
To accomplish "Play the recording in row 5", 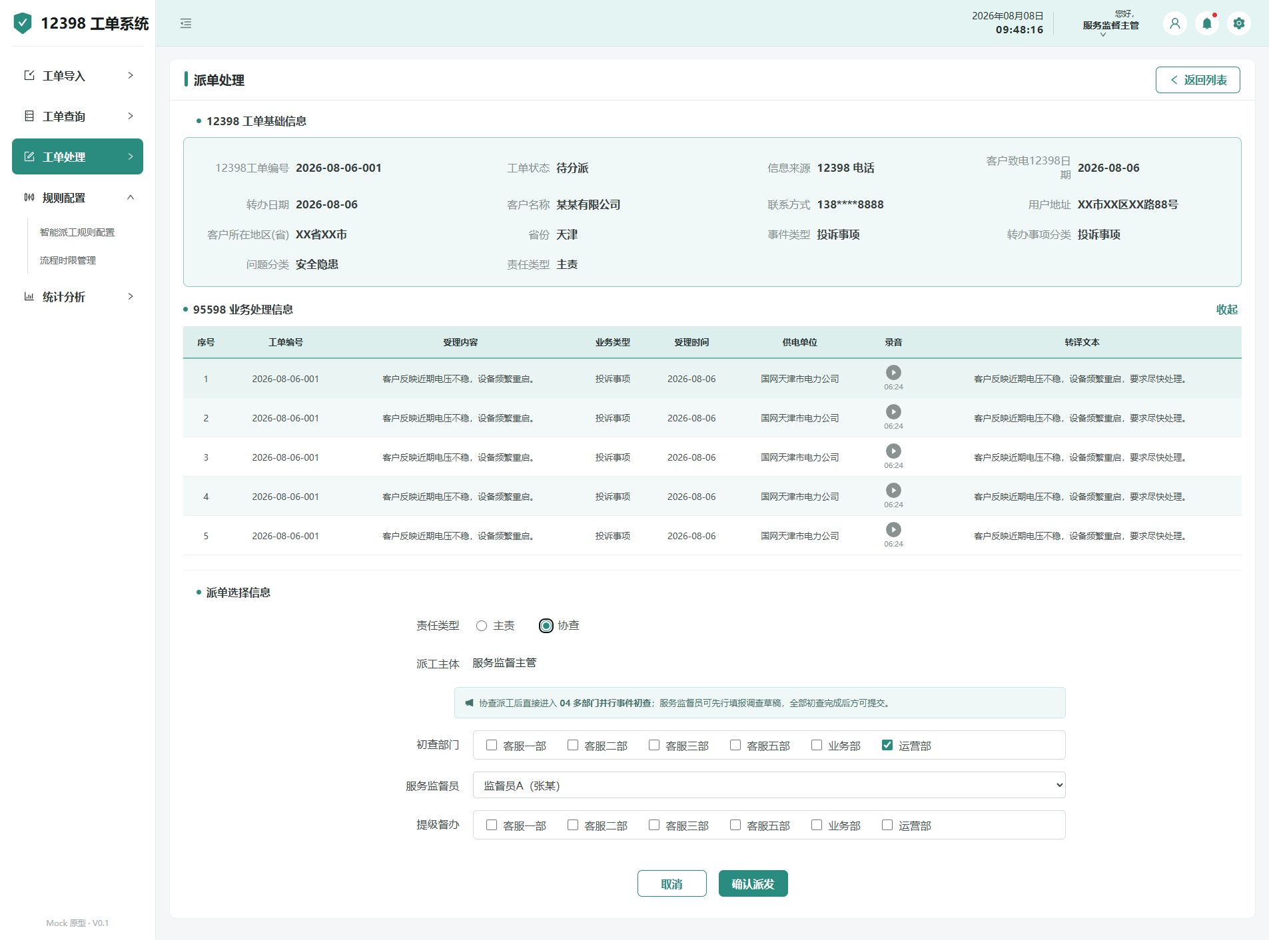I will tap(893, 529).
